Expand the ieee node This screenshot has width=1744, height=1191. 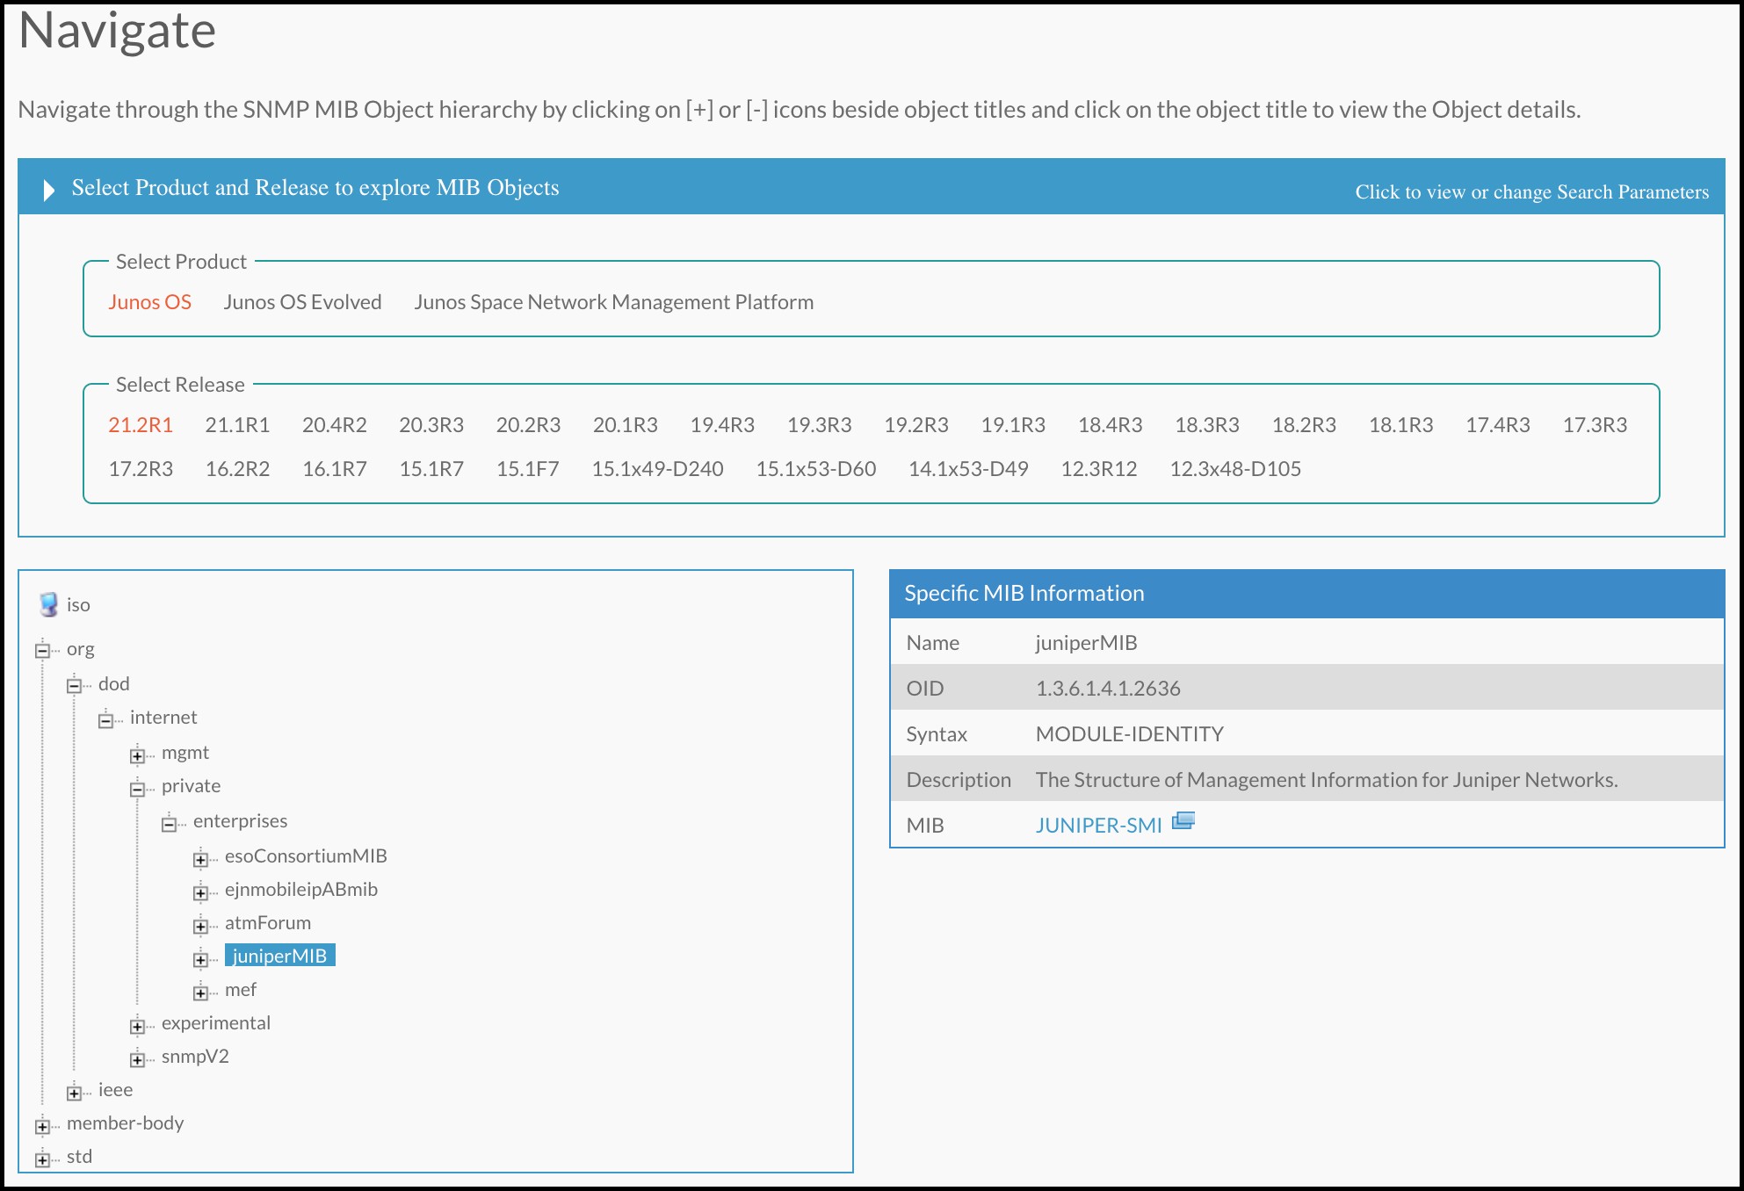coord(74,1093)
